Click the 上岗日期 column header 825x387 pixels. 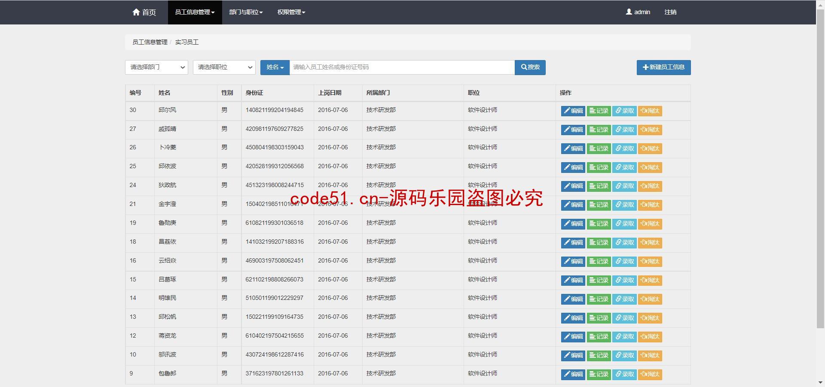click(x=330, y=93)
